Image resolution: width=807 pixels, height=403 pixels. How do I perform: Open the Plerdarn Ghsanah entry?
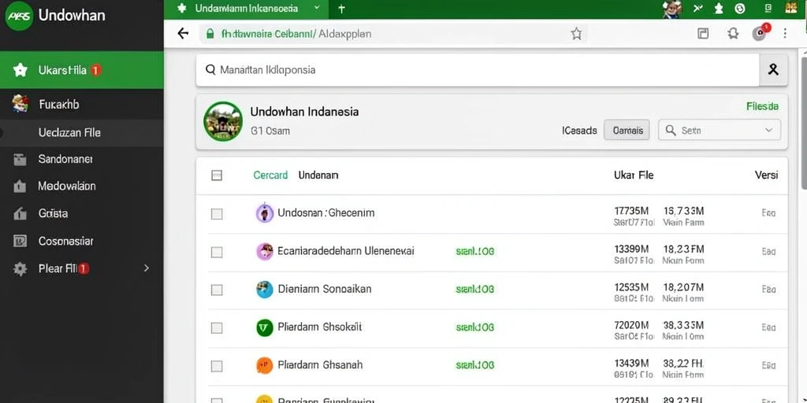point(320,365)
